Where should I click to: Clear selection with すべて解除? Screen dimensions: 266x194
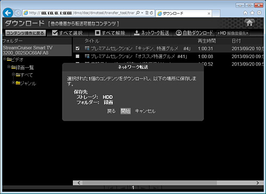coord(110,33)
